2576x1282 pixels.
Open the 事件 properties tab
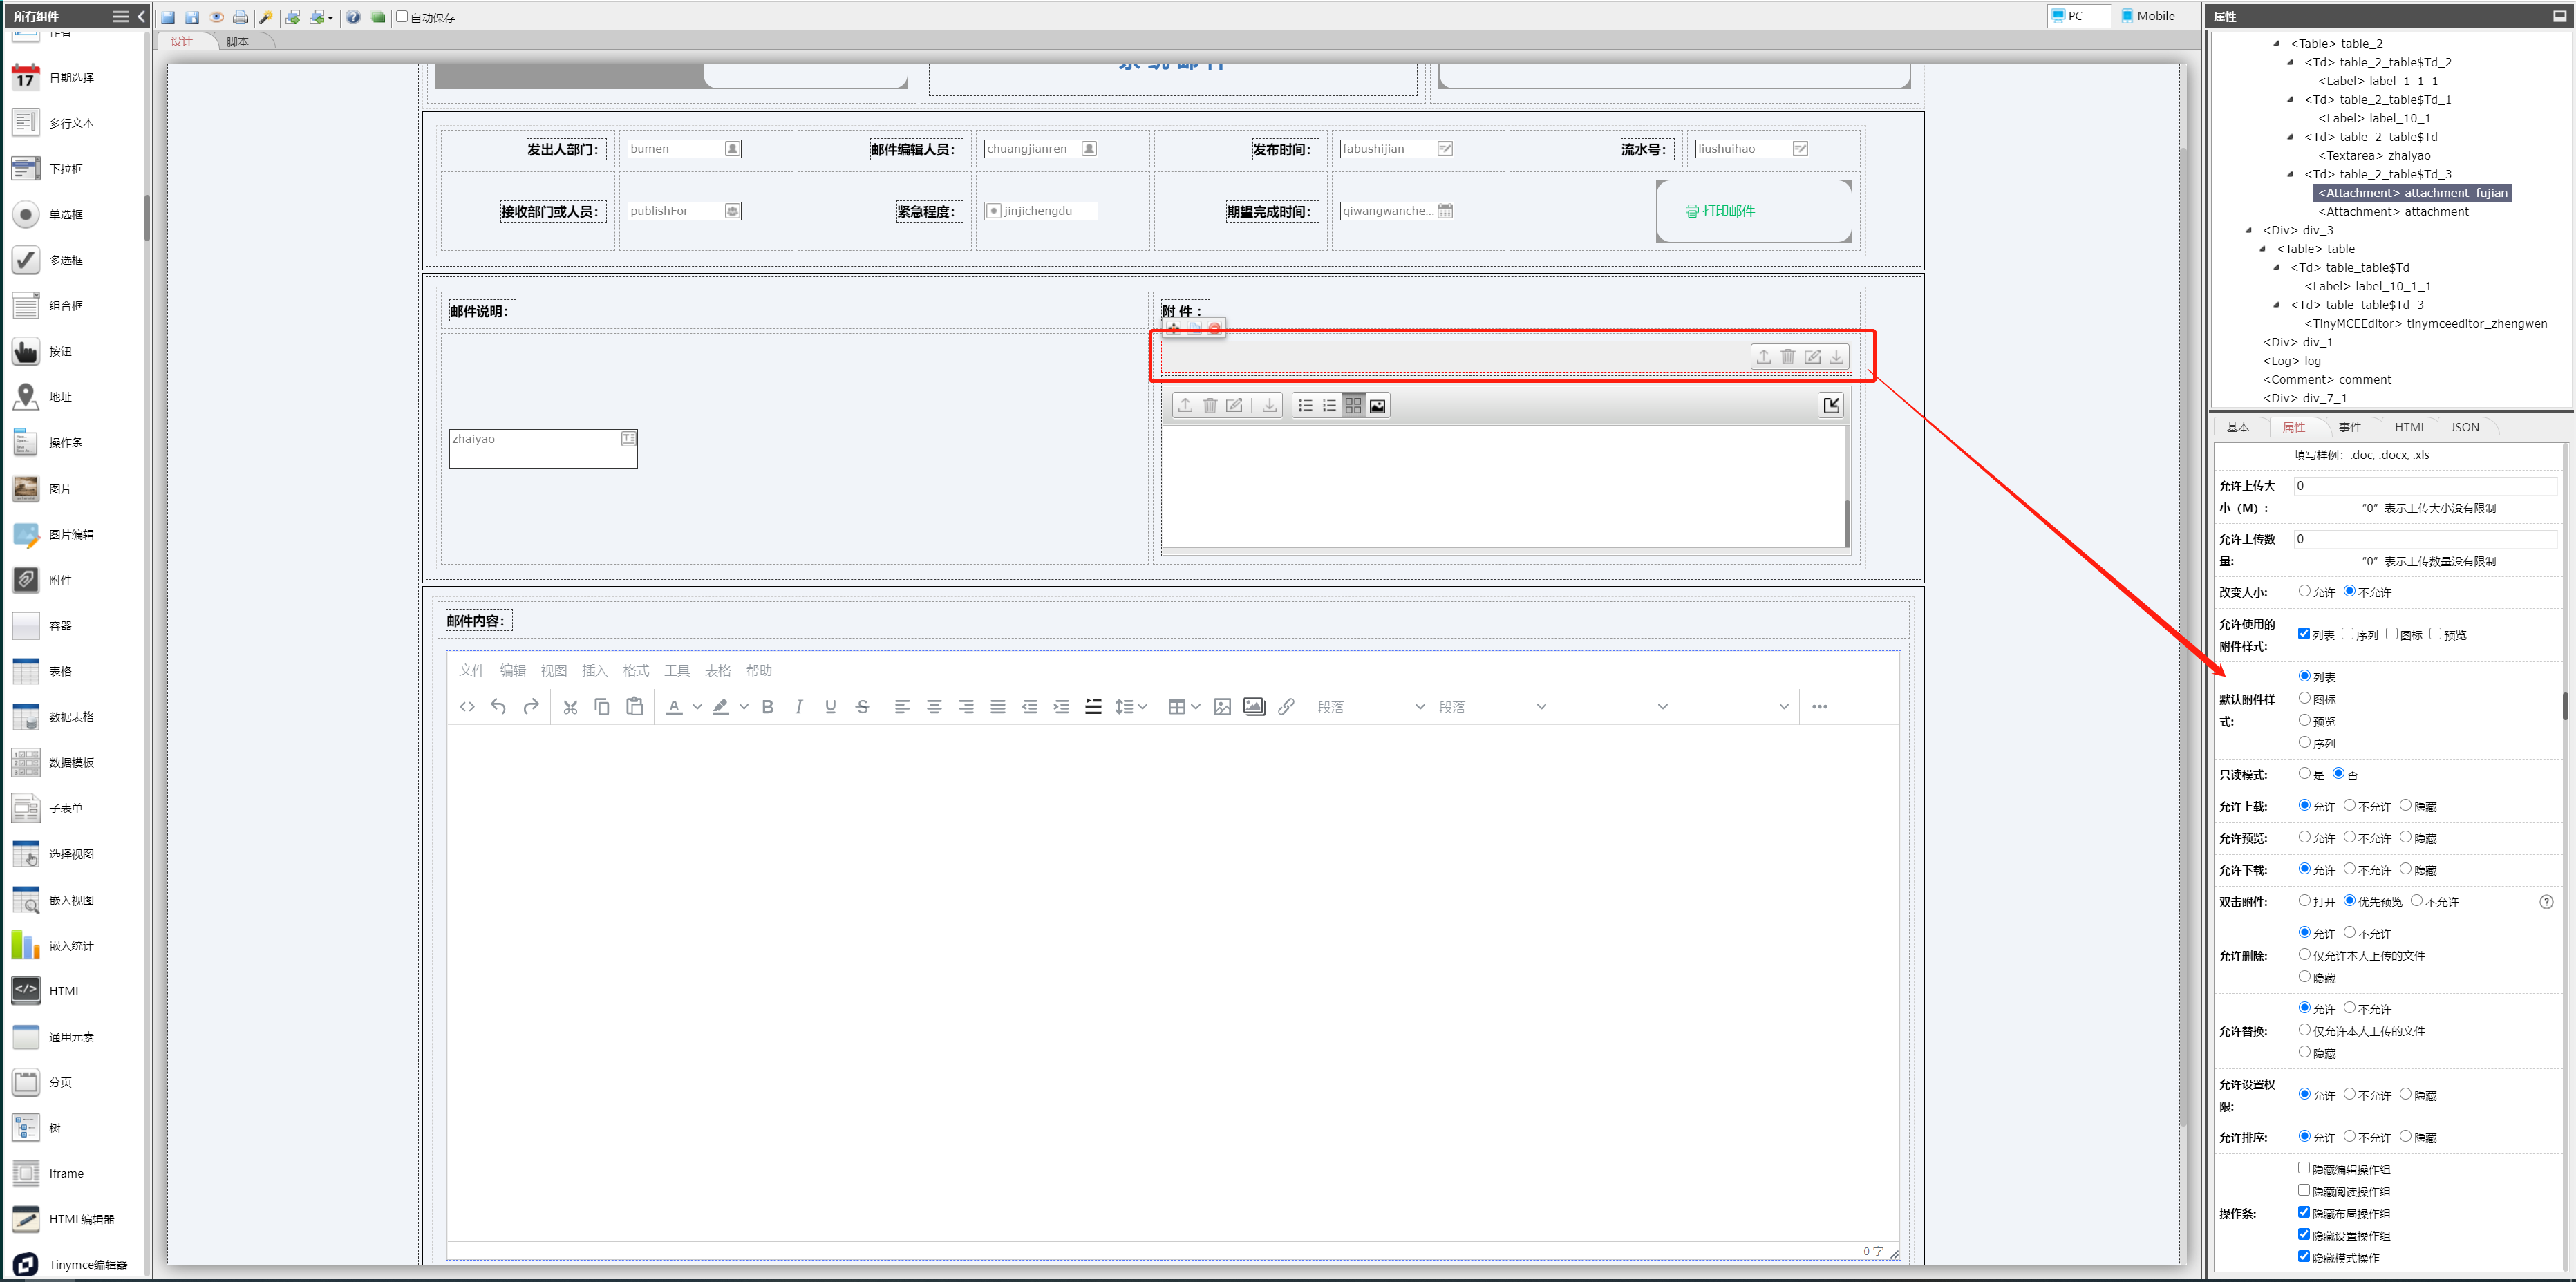[2349, 427]
